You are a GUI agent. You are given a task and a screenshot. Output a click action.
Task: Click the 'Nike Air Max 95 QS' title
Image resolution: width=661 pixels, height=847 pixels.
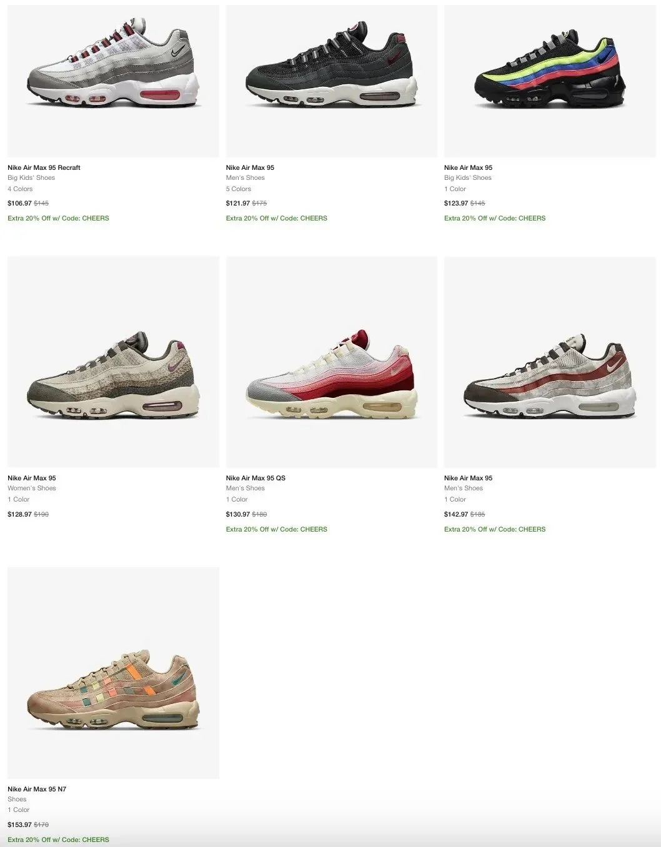pos(256,478)
